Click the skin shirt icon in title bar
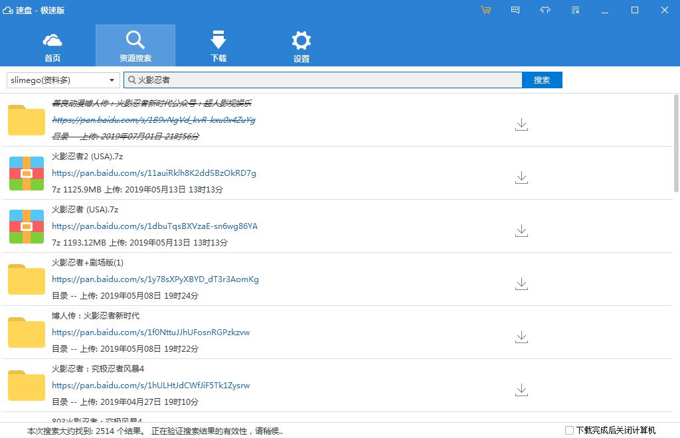Screen dimensions: 680x438 545,10
